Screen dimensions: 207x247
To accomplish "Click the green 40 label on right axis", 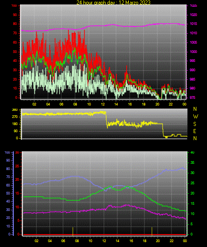I will pos(192,153).
